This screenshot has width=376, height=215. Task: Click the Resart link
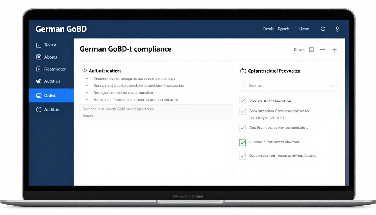coord(299,50)
